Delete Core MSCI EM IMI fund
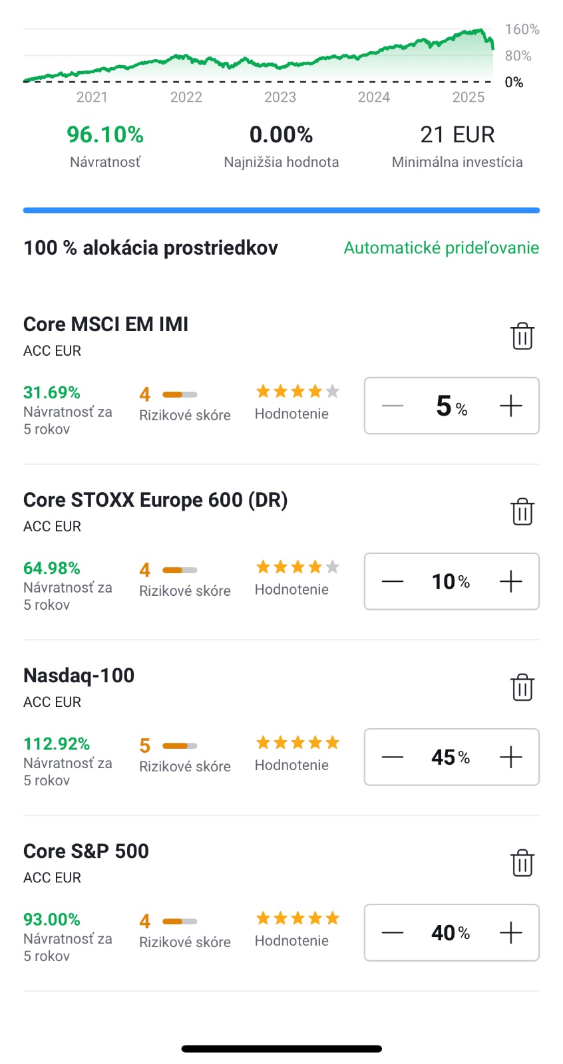 [x=522, y=336]
